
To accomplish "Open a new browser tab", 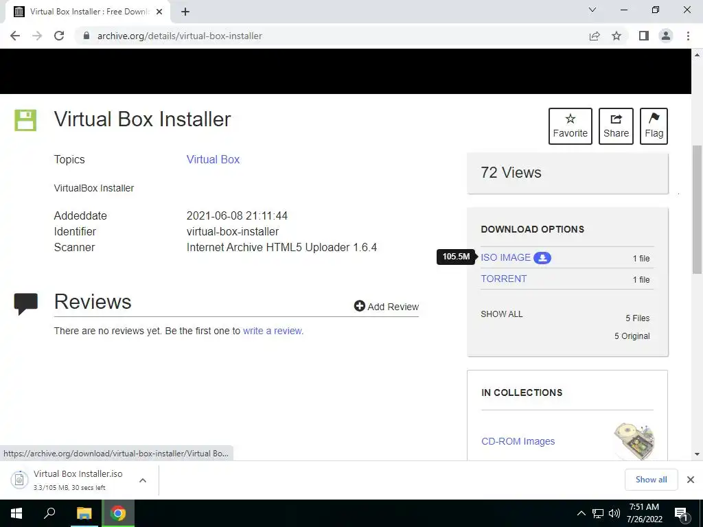I will pos(185,12).
